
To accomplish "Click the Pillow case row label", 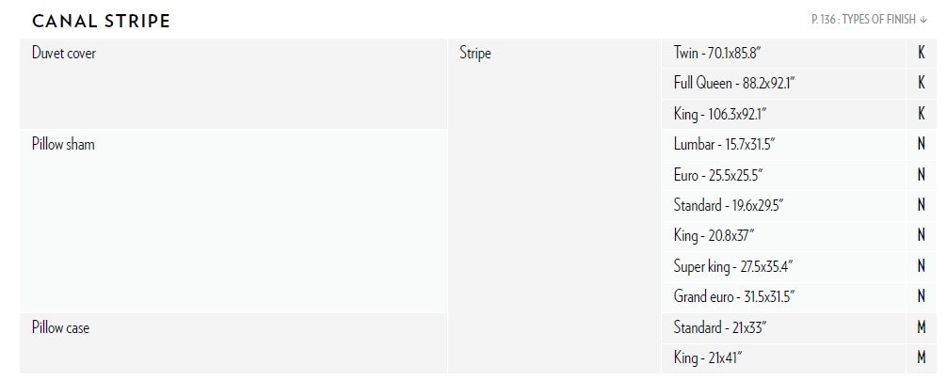I will 60,328.
